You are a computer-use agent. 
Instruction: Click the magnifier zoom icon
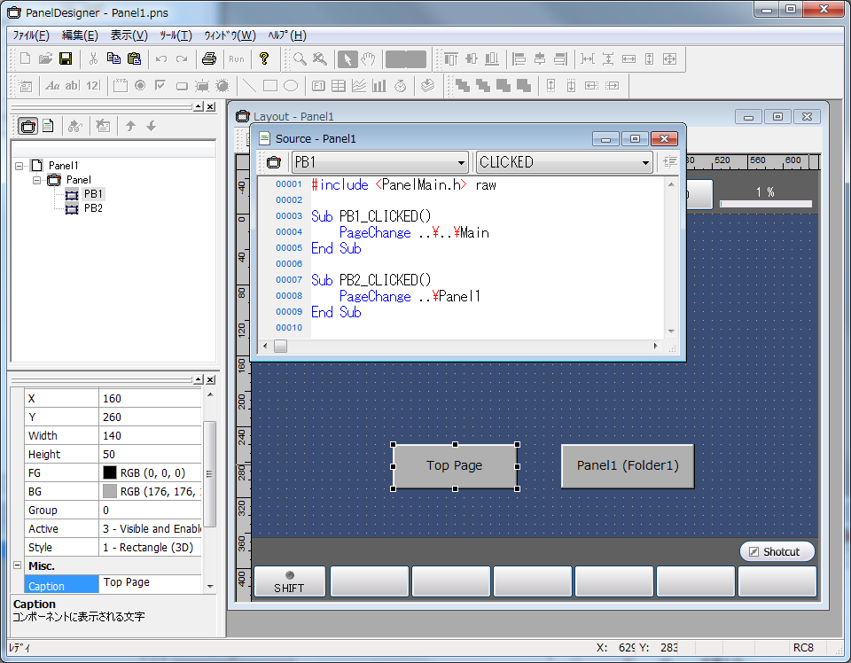pyautogui.click(x=301, y=59)
